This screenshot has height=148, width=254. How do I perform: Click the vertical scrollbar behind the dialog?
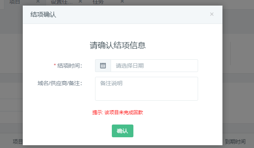[230, 53]
